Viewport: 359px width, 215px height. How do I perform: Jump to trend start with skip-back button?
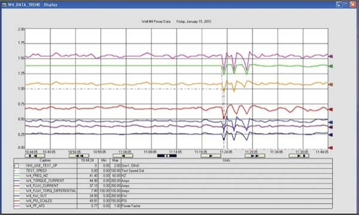click(x=35, y=156)
